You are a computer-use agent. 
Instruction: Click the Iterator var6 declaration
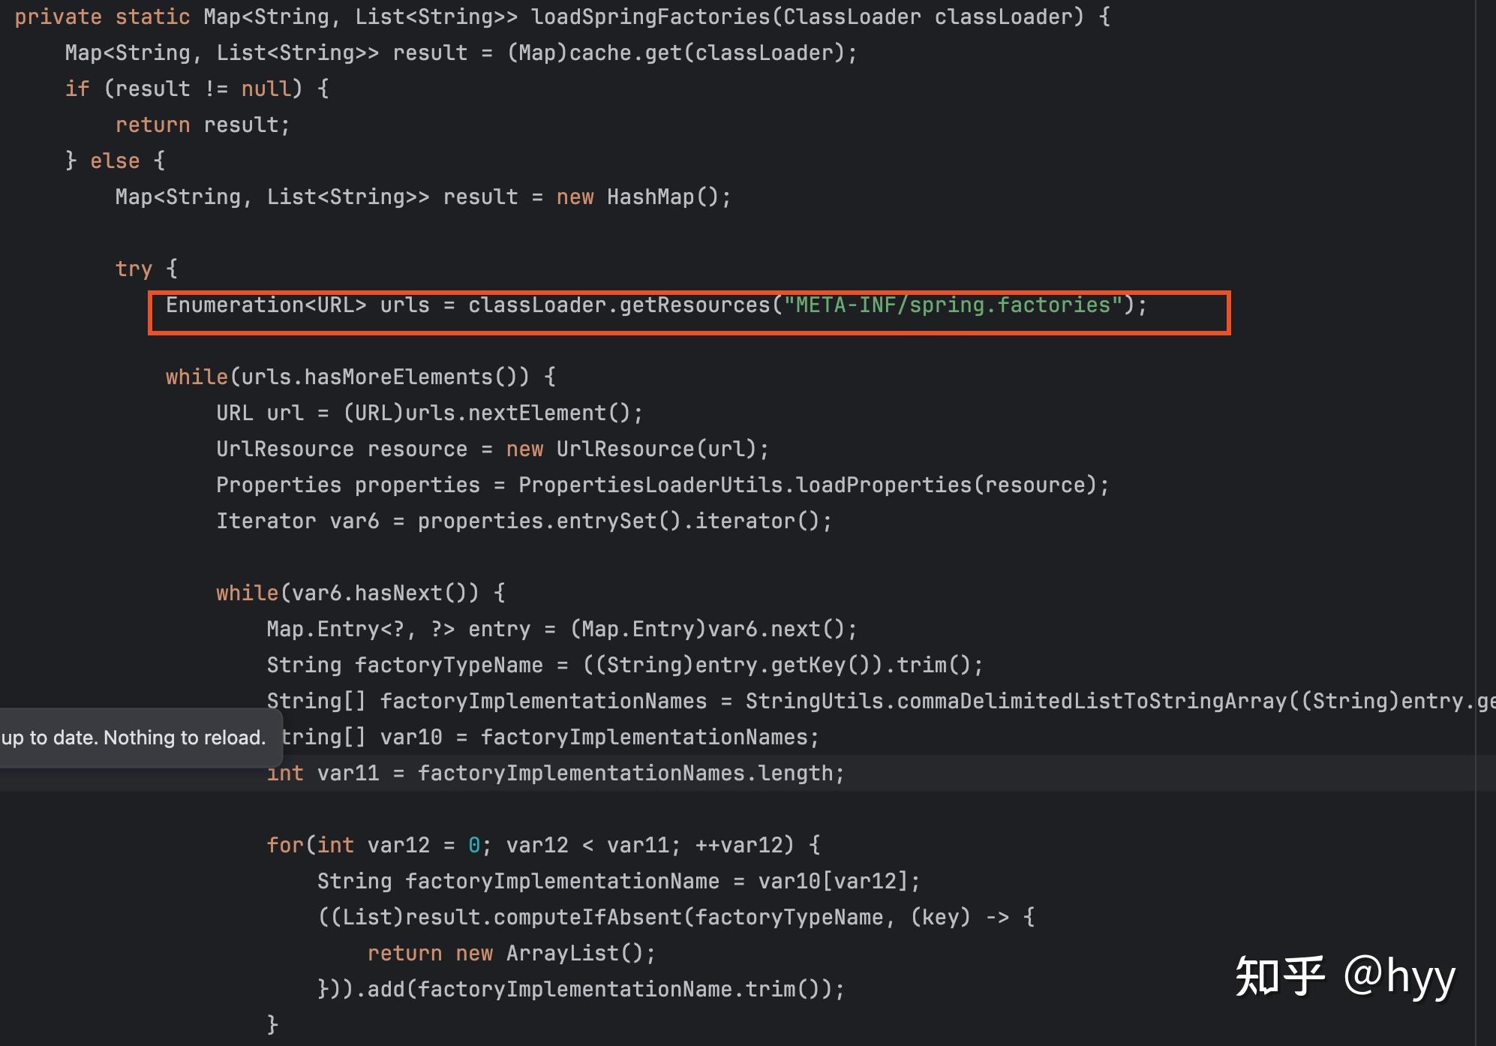300,520
